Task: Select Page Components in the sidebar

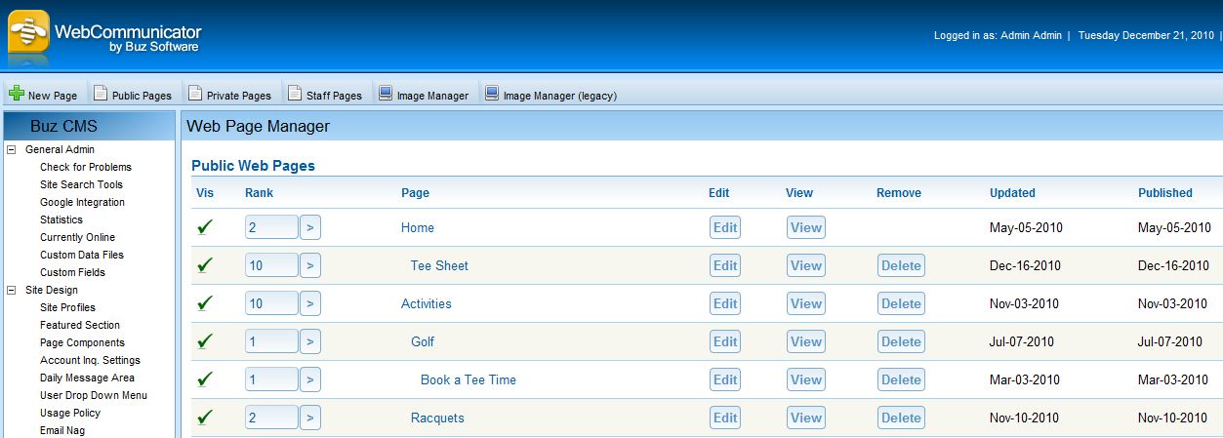Action: (x=82, y=342)
